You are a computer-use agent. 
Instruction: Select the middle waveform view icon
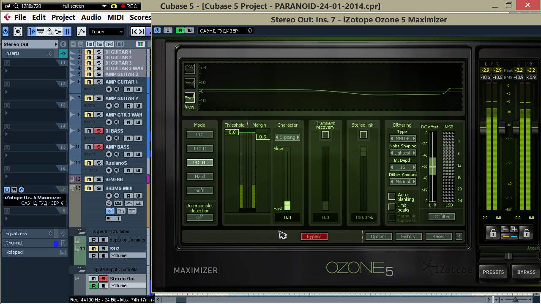(x=190, y=83)
